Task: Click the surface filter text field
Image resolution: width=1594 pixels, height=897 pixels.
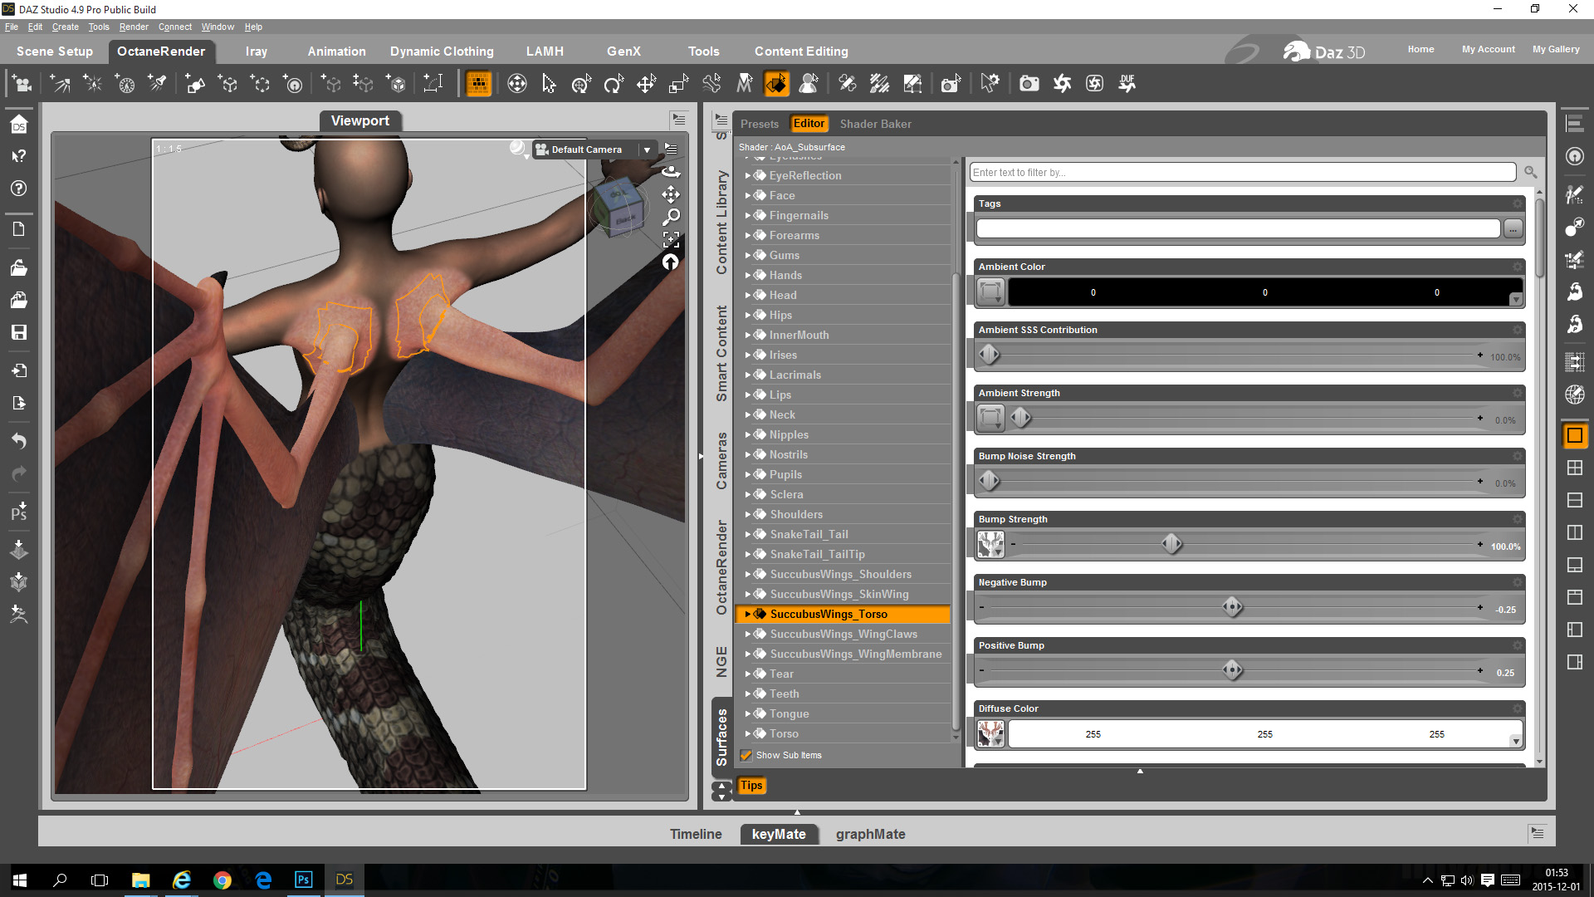Action: click(1242, 172)
